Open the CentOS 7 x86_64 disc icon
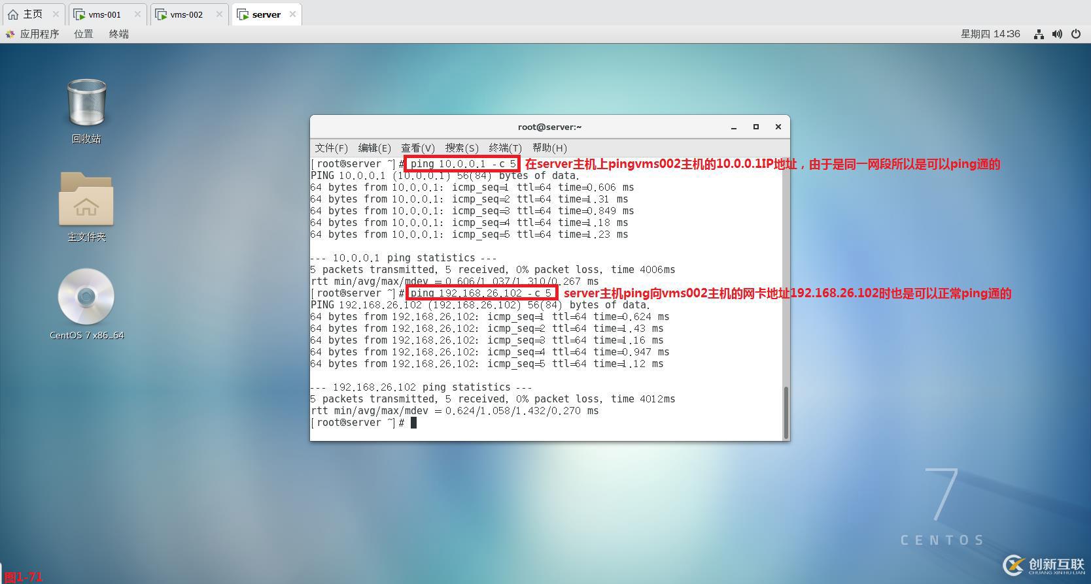 pyautogui.click(x=86, y=297)
